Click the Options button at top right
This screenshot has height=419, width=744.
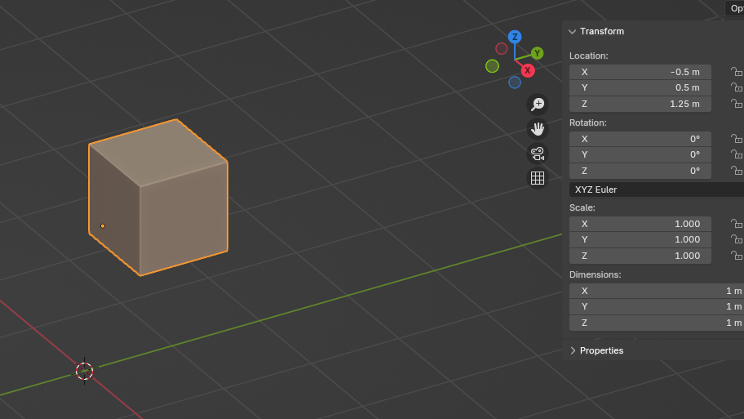pyautogui.click(x=734, y=8)
